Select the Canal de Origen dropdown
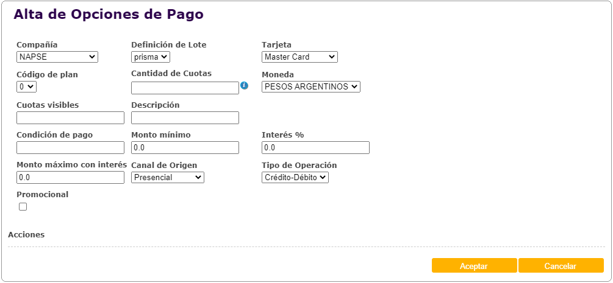 click(x=168, y=178)
